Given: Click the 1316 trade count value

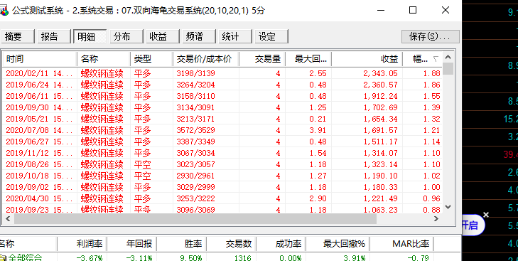Looking at the screenshot, I should click(242, 258).
